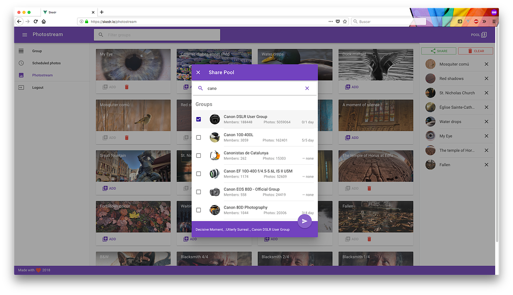This screenshot has width=513, height=295.
Task: Add Duck mallard photo to pool
Action: (352, 87)
